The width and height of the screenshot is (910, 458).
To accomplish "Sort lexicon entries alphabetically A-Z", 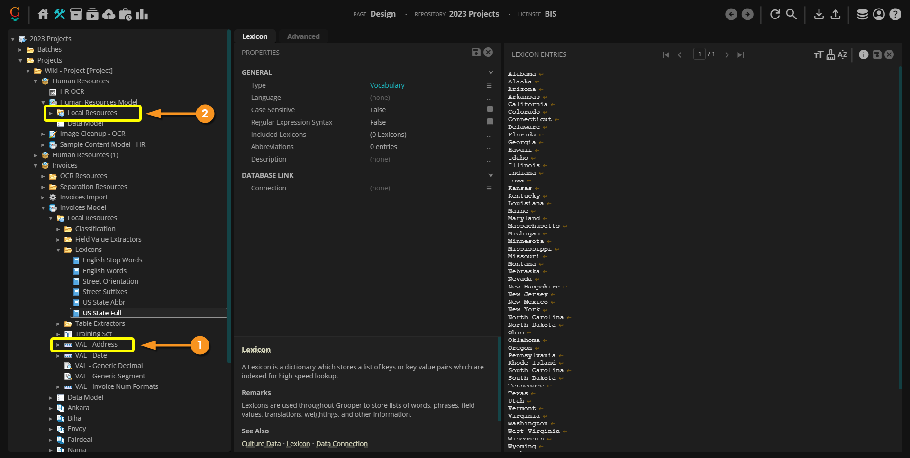I will point(842,54).
